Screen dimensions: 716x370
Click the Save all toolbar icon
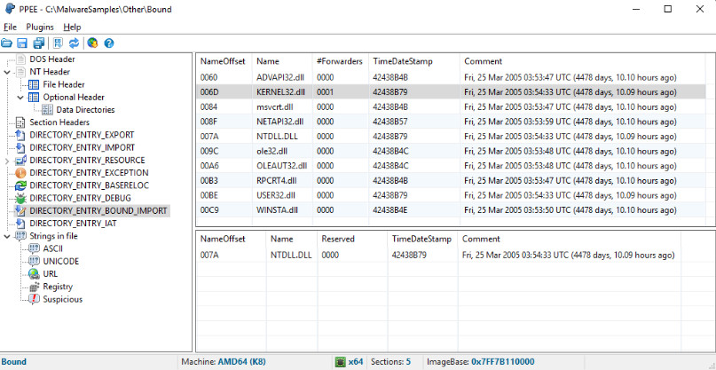(39, 43)
